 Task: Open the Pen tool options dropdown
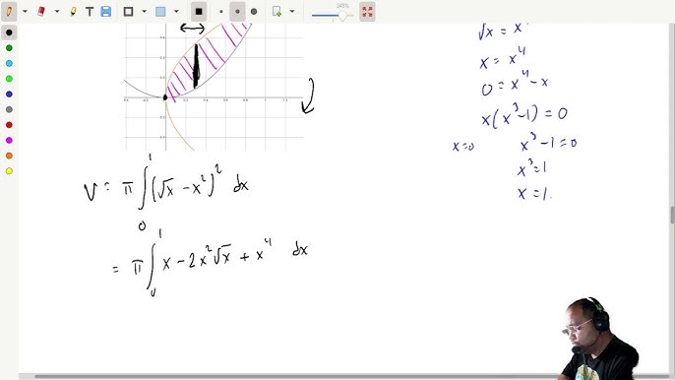pos(25,12)
